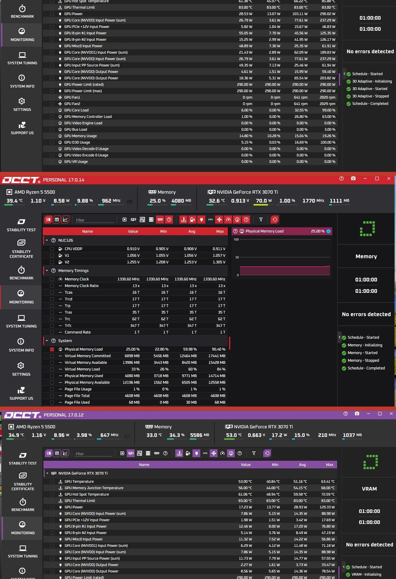The width and height of the screenshot is (396, 579).
Task: Check the Tcas row checkbox
Action: (52, 293)
